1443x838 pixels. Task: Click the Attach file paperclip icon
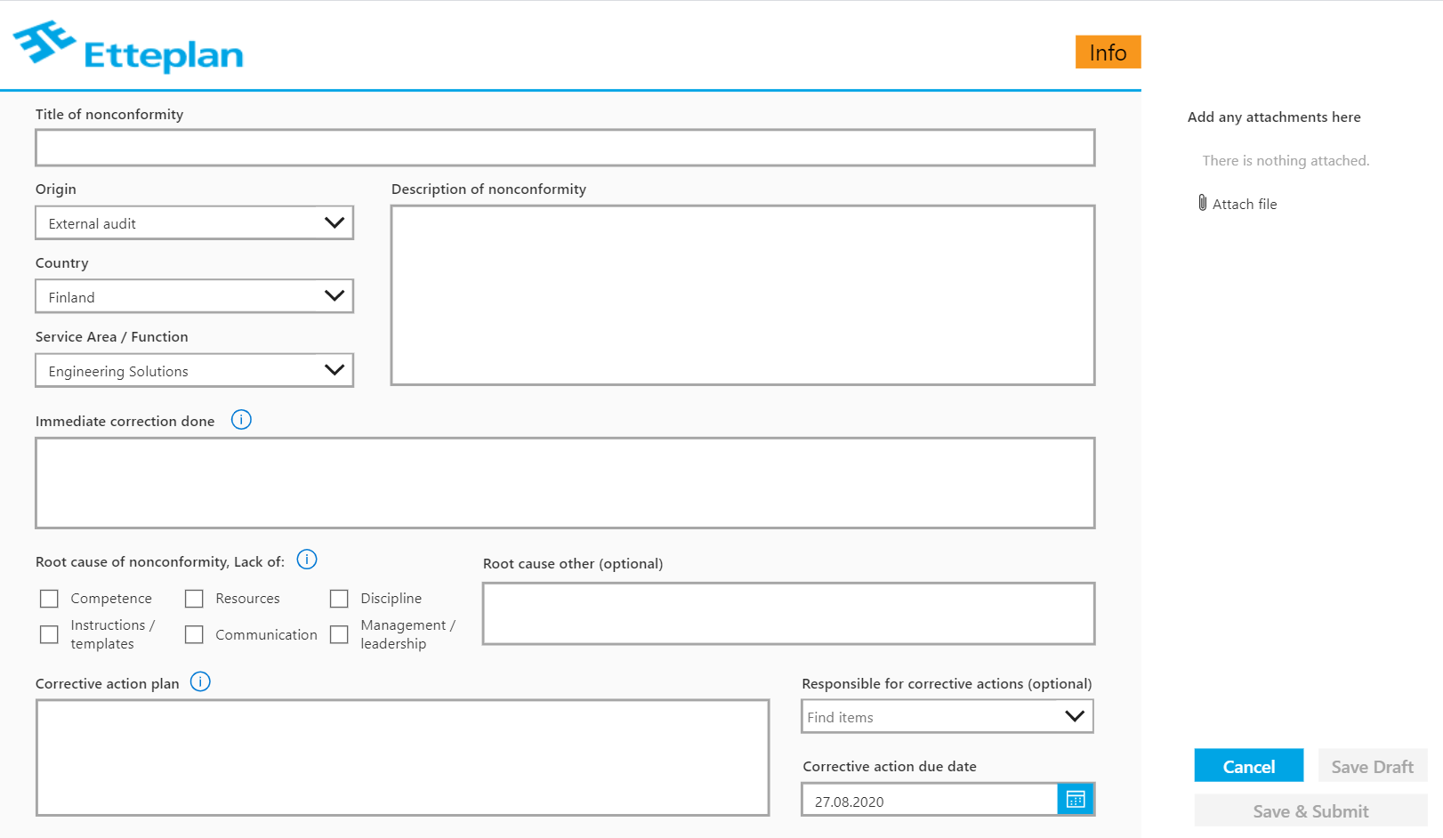click(1205, 203)
